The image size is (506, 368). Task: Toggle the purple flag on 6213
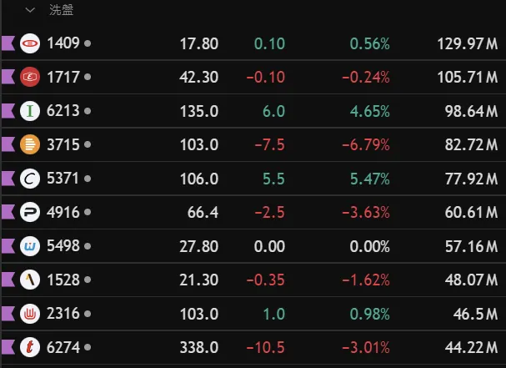(8, 111)
